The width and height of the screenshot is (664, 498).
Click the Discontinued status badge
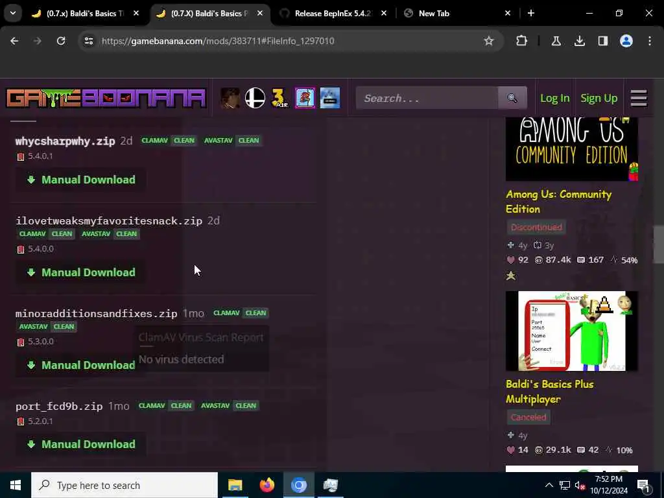tap(536, 228)
